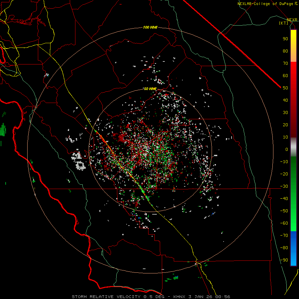Screen dimensions: 299x299
Task: Click the 30 value on the velocity scale
Action: click(x=285, y=113)
